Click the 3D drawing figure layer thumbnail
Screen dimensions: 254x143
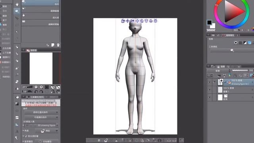[x=220, y=82]
